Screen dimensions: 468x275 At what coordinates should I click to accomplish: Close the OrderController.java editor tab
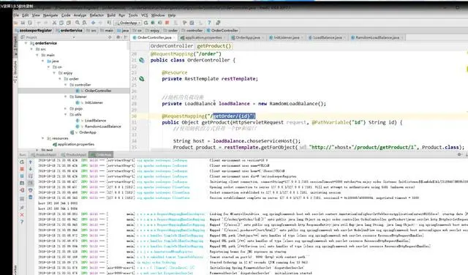click(x=174, y=37)
